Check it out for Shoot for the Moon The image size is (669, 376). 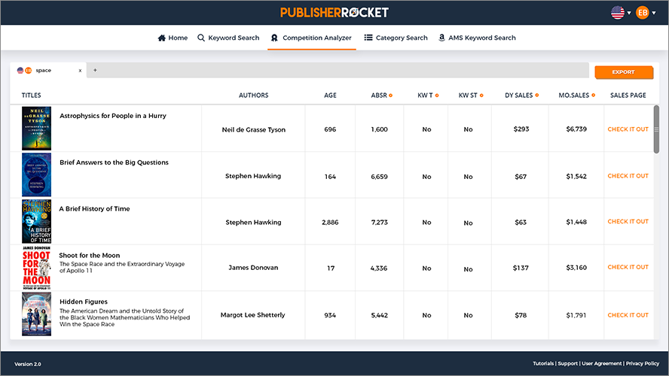click(628, 267)
